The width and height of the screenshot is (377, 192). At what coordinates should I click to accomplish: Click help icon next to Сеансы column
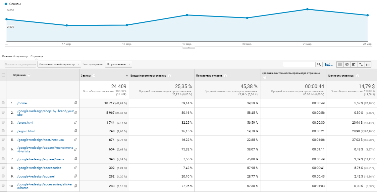[x=94, y=76]
